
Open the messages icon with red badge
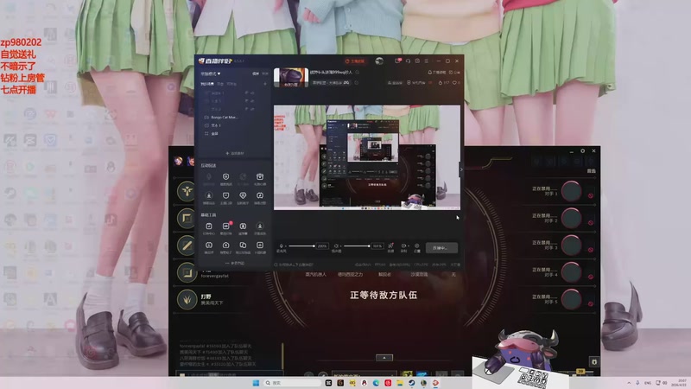tap(397, 61)
